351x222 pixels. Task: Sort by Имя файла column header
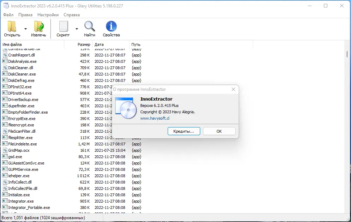33,44
